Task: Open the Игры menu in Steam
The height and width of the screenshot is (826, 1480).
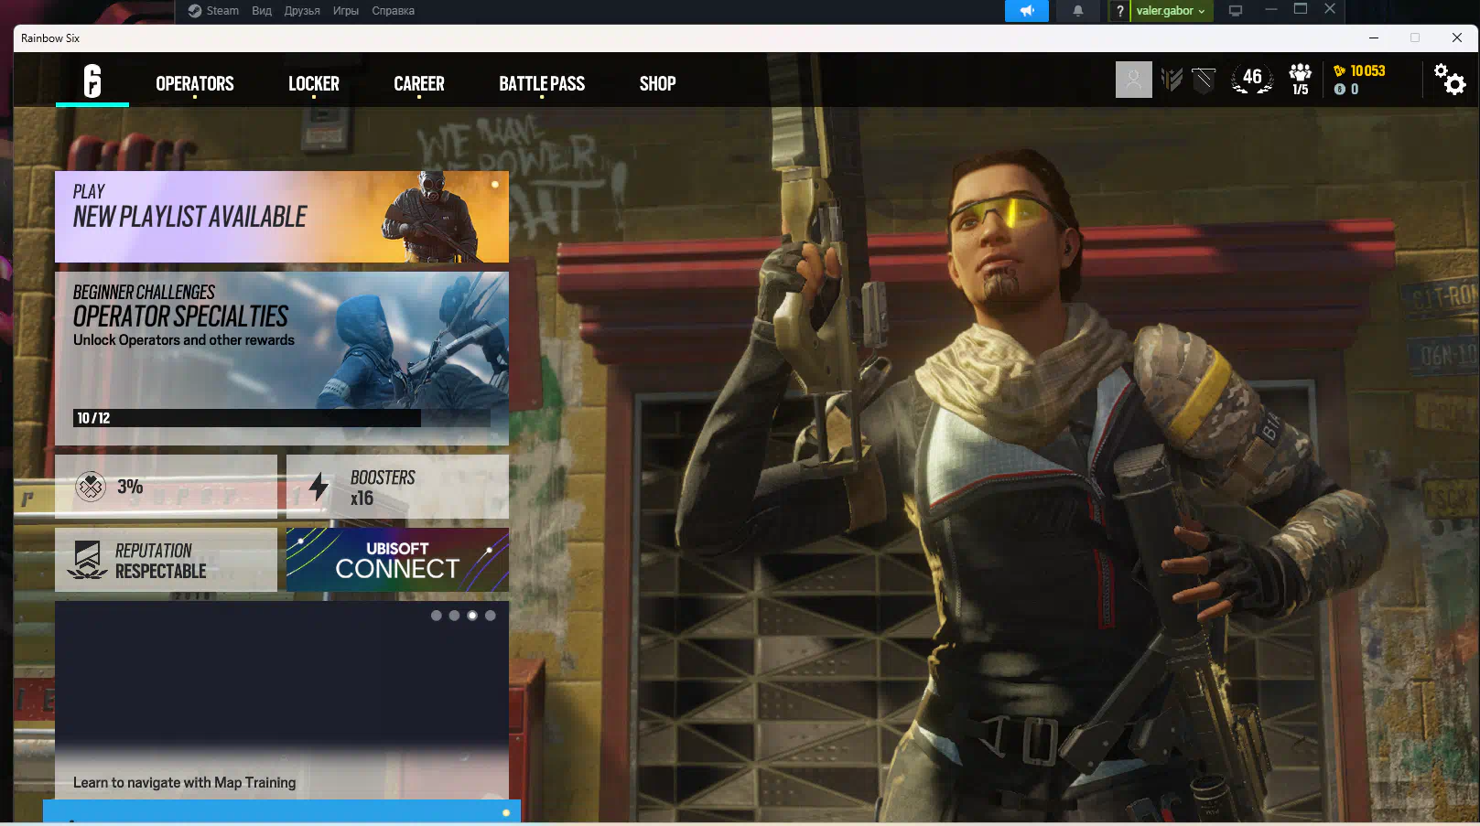Action: click(x=346, y=11)
